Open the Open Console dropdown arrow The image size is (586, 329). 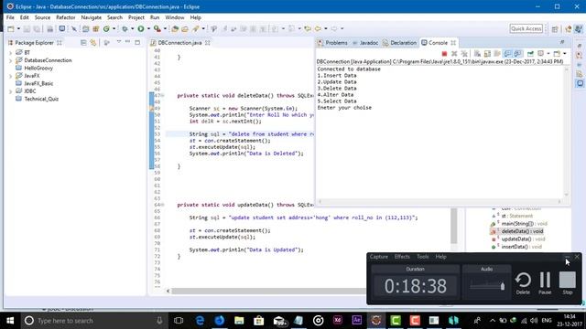pyautogui.click(x=564, y=54)
